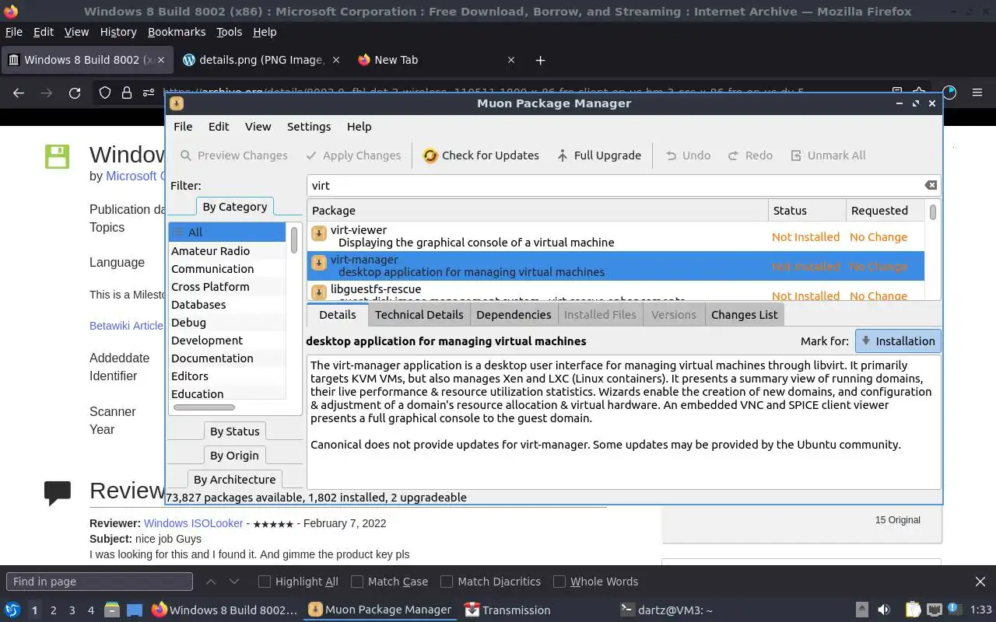Click the volume icon in system tray

click(884, 610)
